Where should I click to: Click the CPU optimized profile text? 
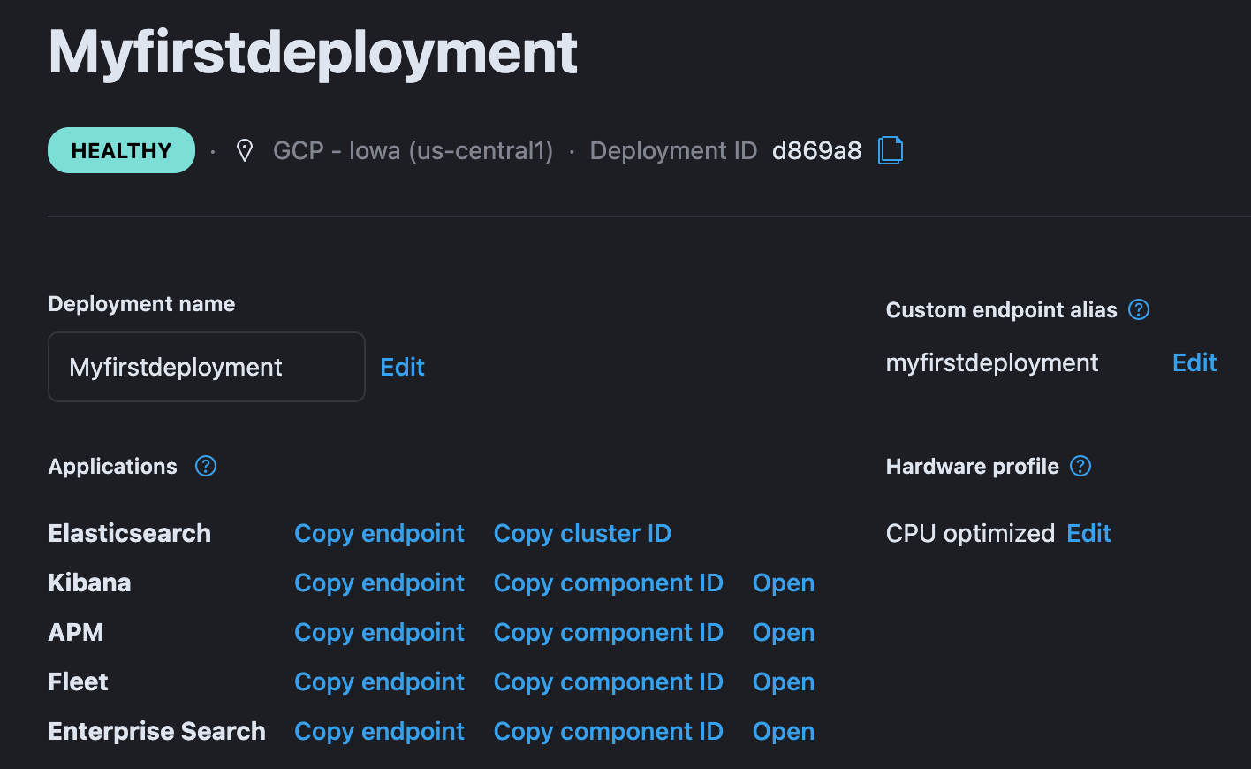coord(970,533)
